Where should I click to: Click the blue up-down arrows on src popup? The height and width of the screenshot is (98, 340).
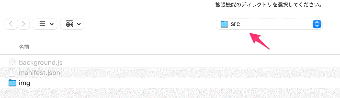point(317,24)
